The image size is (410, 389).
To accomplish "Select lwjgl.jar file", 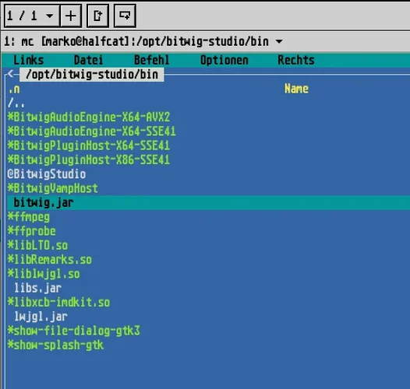I will point(41,317).
